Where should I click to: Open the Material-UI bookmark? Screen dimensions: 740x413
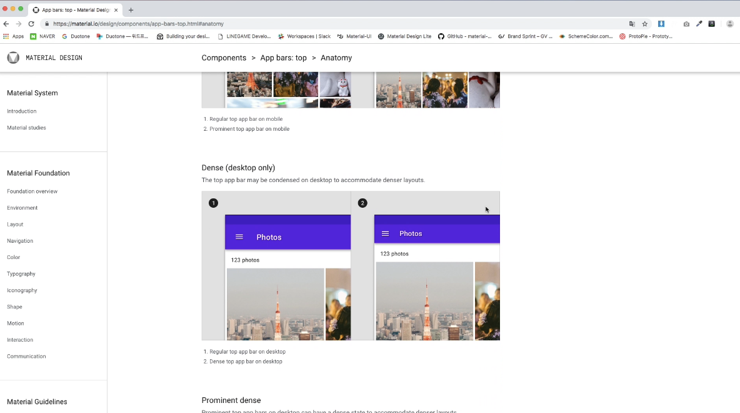pos(354,36)
